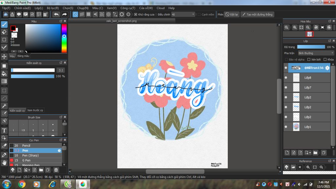Open the Điều chỉnh value dropdown
336x189 pixels.
point(193,14)
